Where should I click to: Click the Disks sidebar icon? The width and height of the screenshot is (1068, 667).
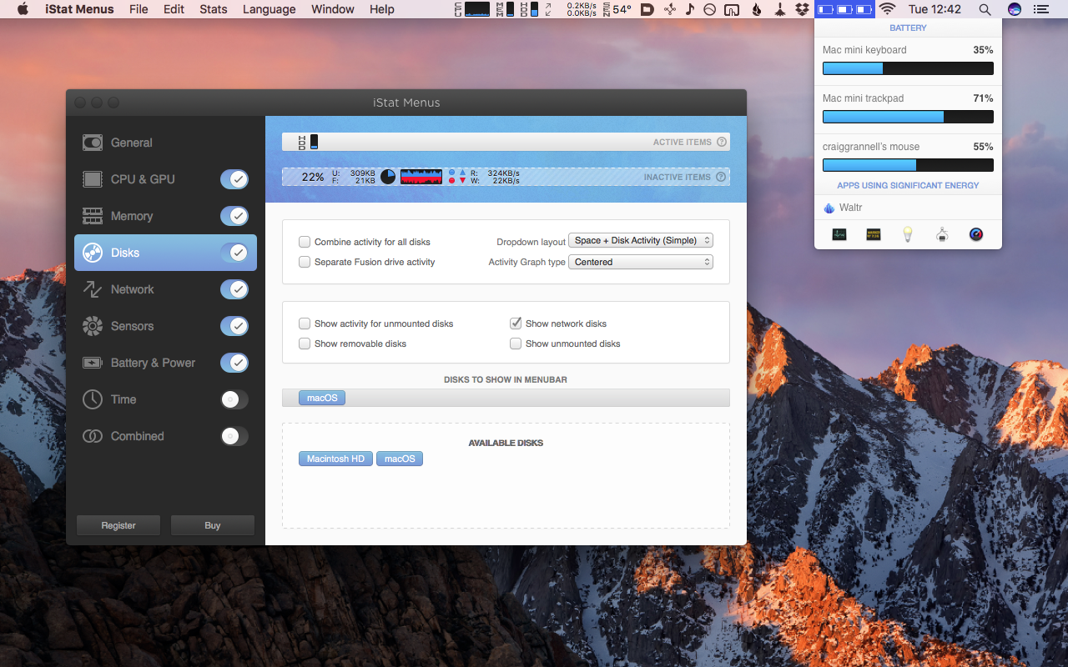(x=93, y=253)
